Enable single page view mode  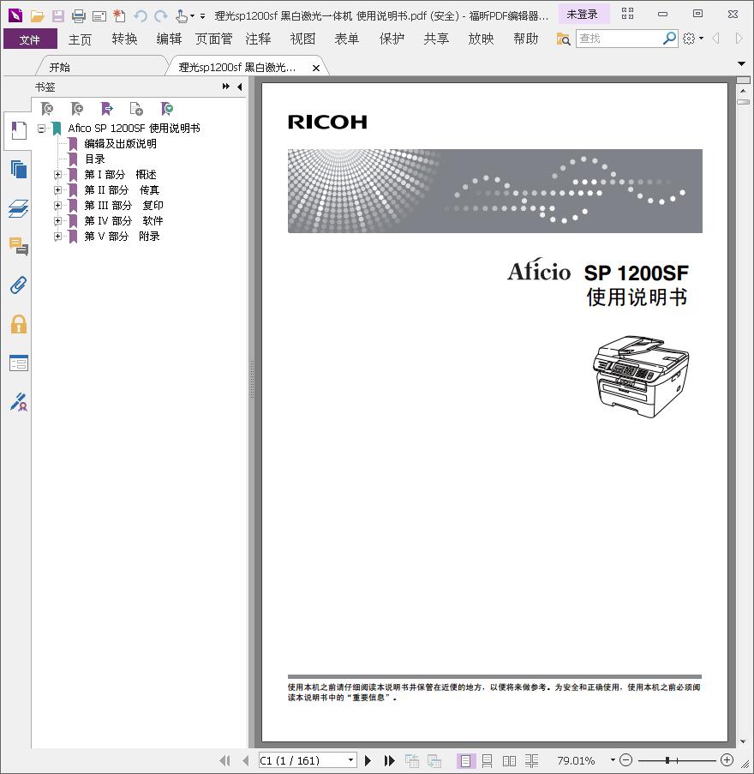pos(465,760)
